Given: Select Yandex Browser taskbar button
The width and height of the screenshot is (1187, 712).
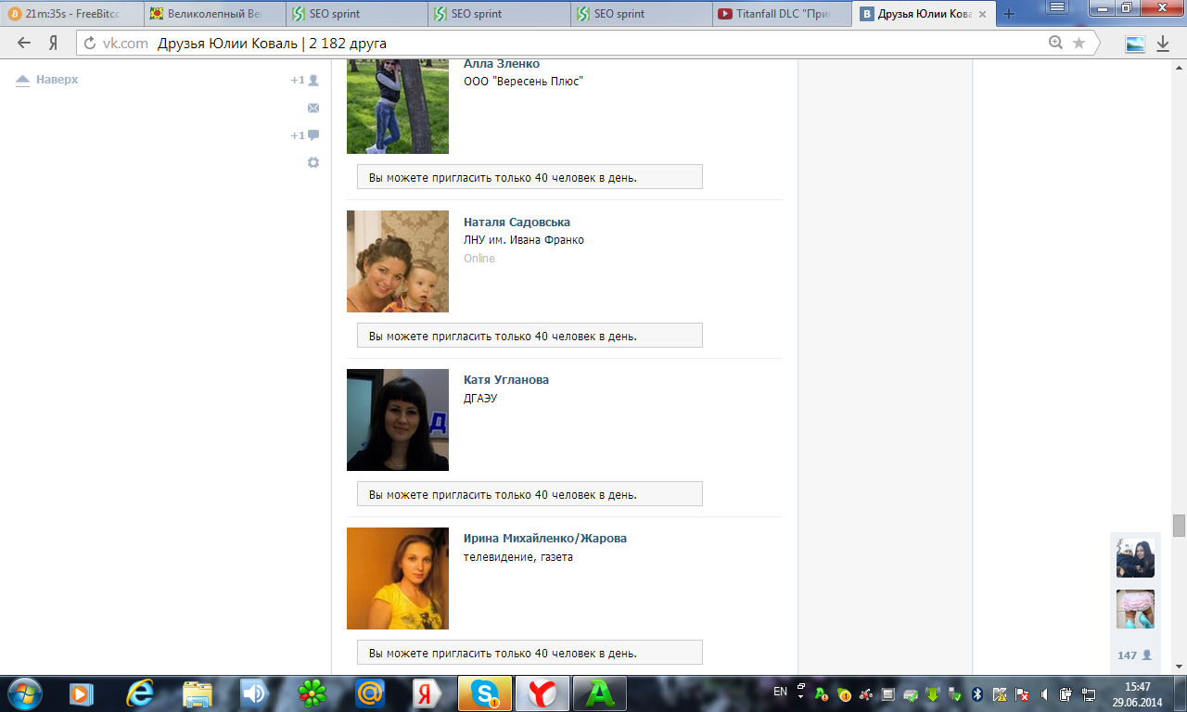Looking at the screenshot, I should point(542,693).
